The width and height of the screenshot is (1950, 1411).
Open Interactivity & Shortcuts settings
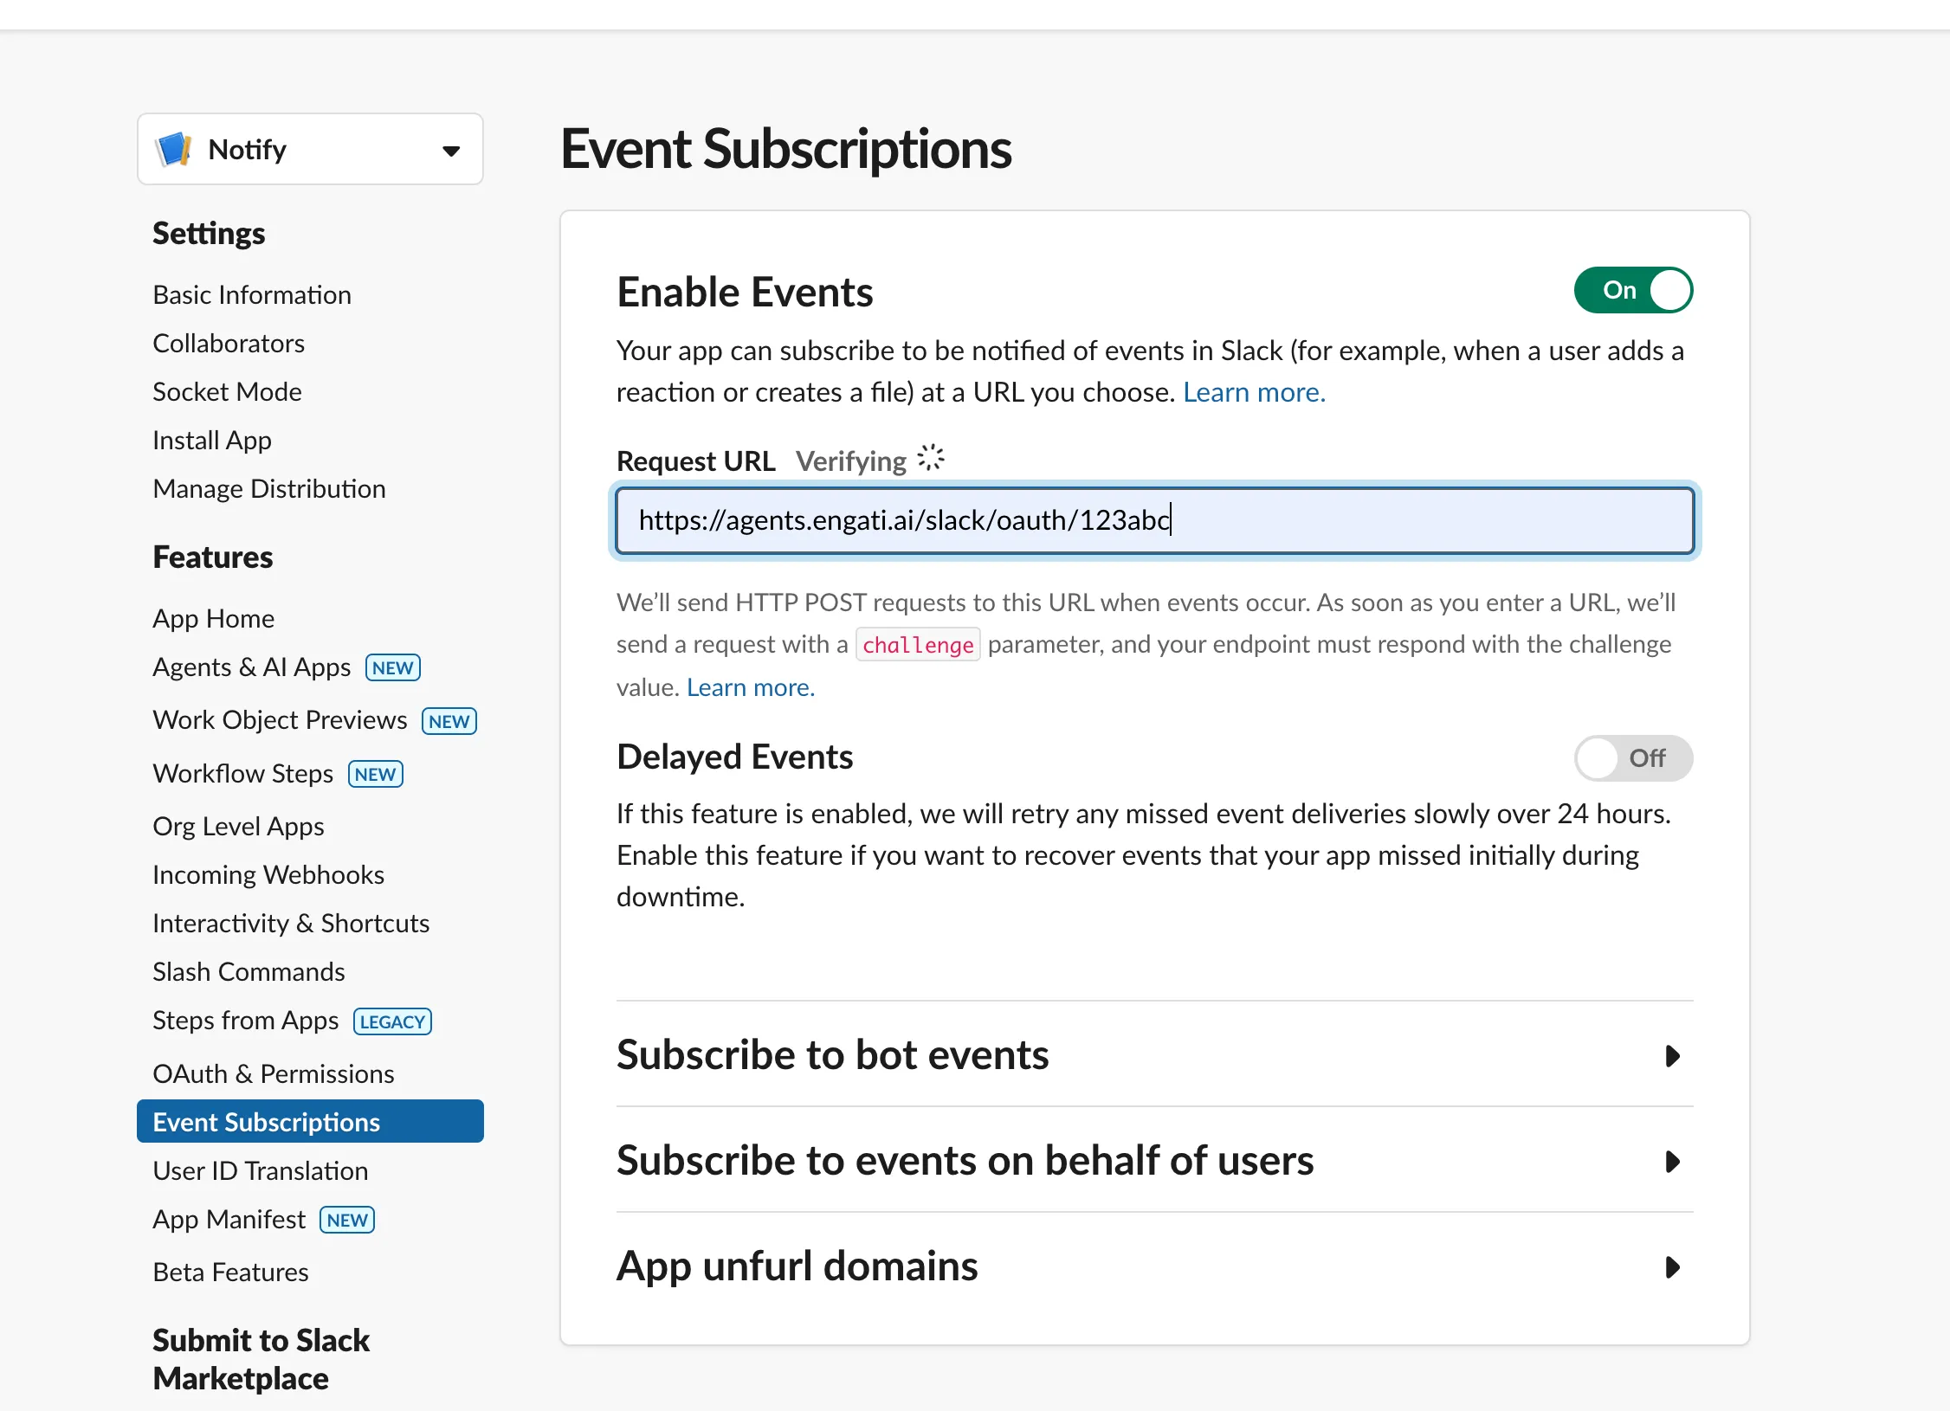[x=291, y=924]
